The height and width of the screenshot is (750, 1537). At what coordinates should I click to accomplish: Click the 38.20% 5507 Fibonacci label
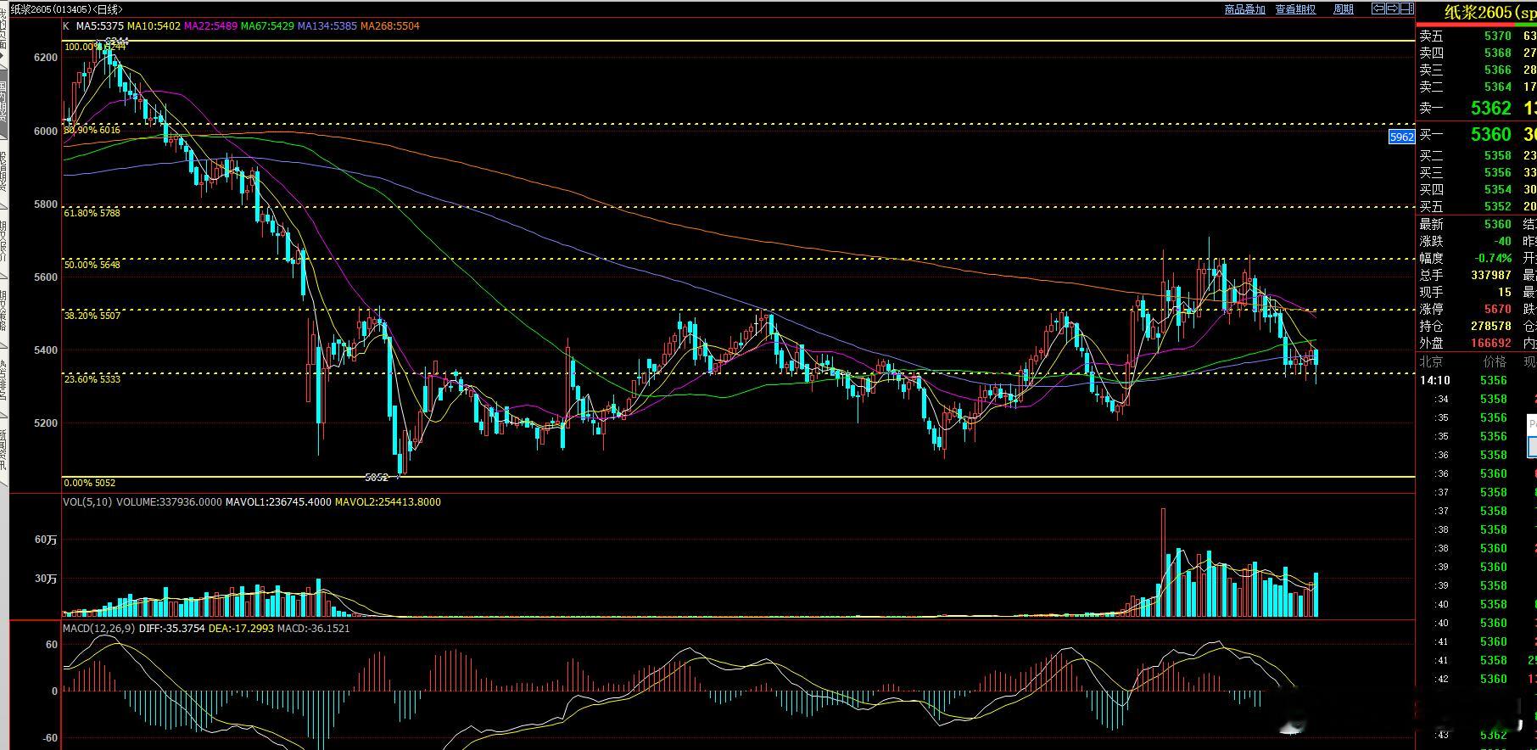coord(92,316)
